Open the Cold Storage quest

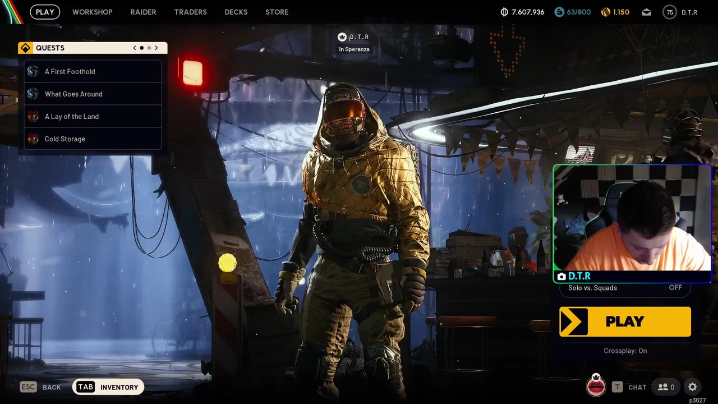tap(93, 139)
